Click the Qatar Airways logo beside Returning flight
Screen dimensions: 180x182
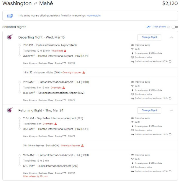click(10, 110)
